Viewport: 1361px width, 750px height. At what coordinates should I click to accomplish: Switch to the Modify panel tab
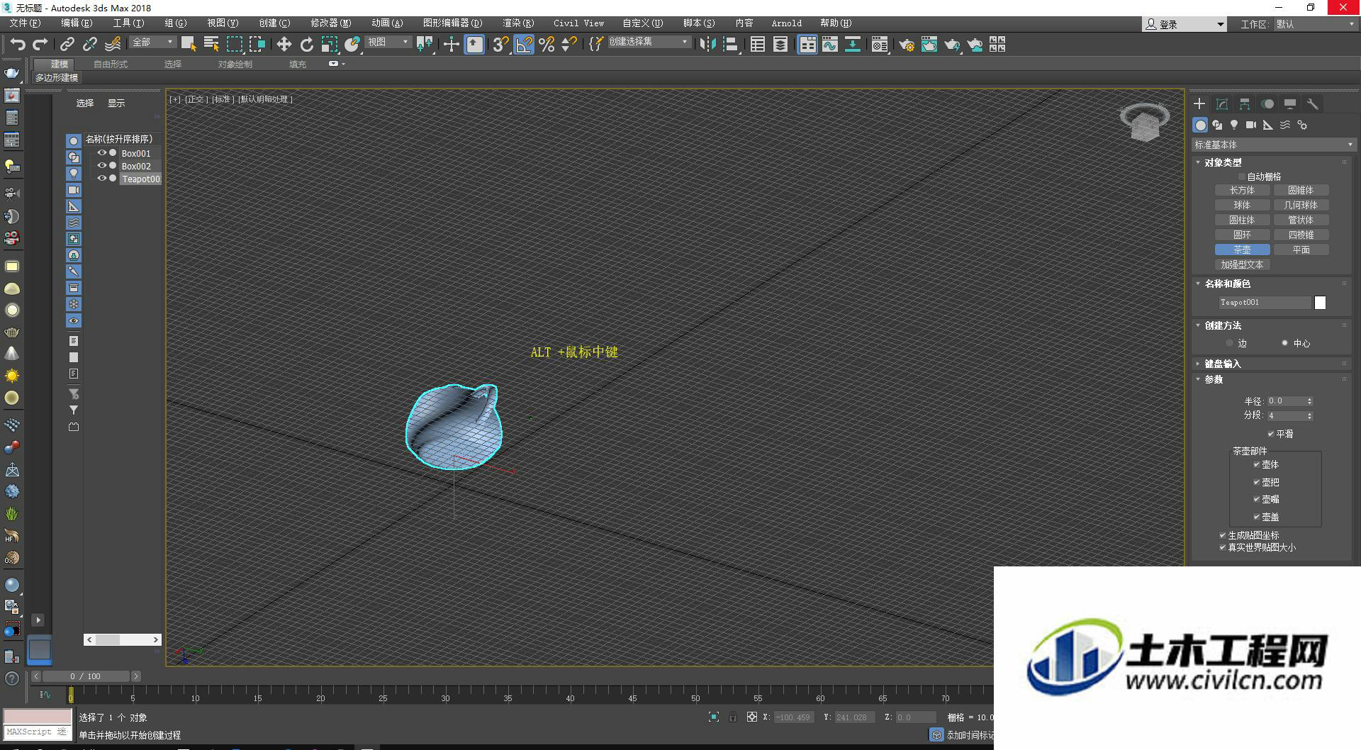1222,104
